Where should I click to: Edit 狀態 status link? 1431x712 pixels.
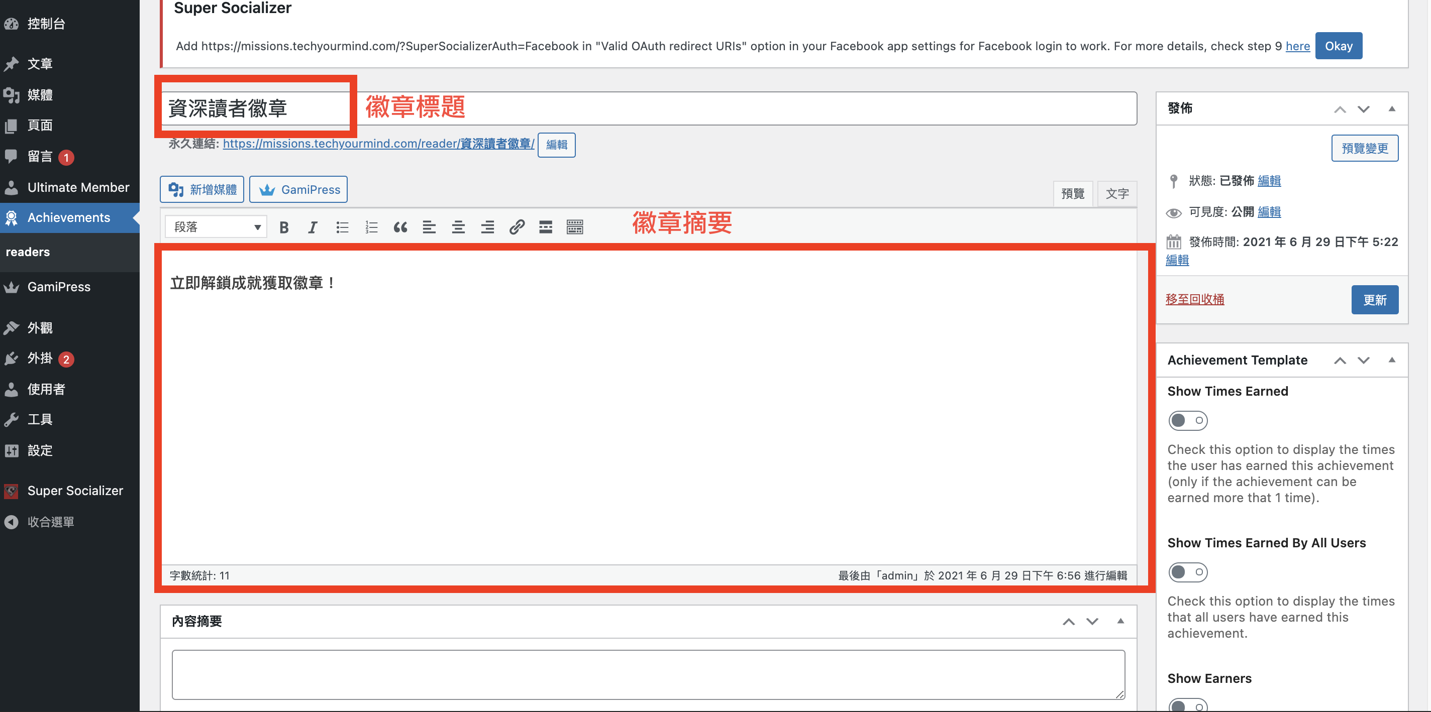coord(1269,180)
